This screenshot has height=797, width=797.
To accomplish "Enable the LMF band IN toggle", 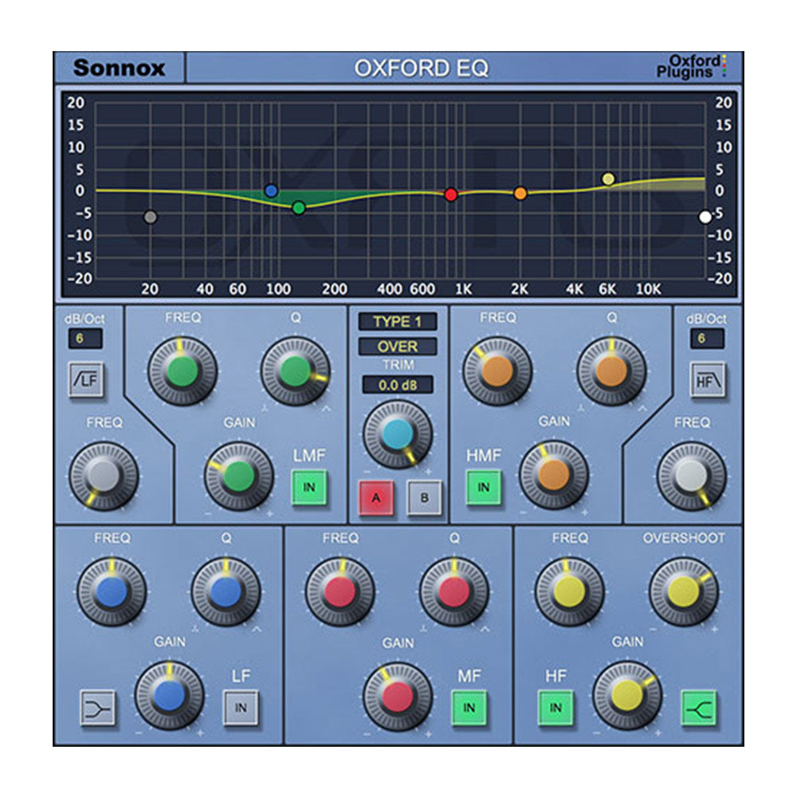I will point(308,484).
